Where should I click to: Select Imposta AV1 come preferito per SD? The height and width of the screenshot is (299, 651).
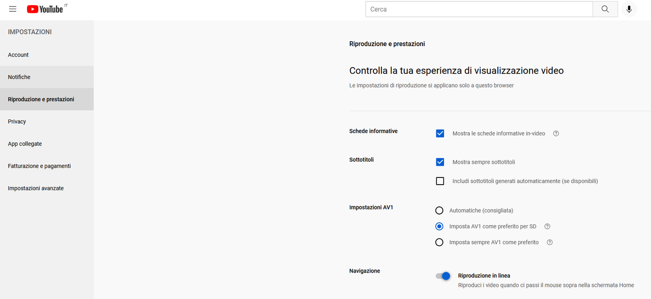(x=439, y=226)
